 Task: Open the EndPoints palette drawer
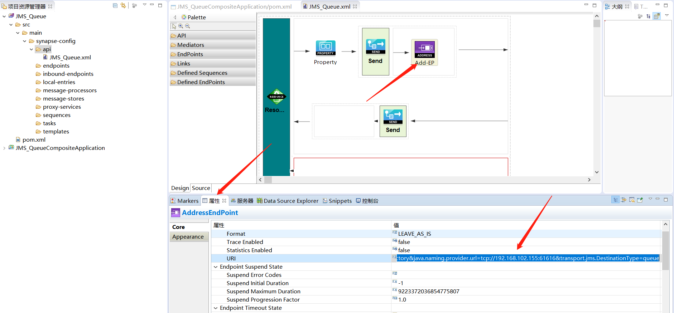(213, 54)
